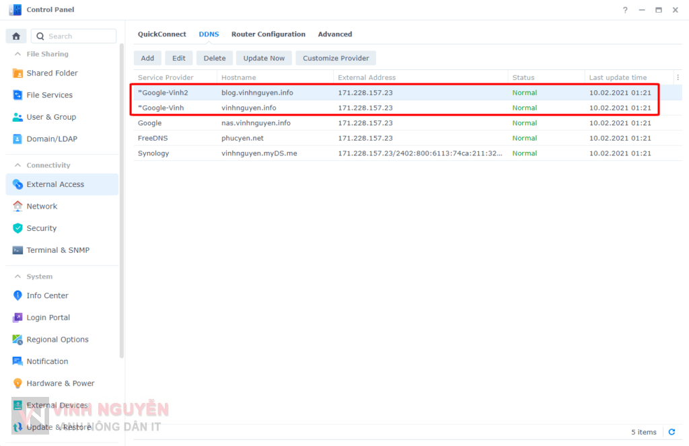689x446 pixels.
Task: Refresh the DDNS list with reload icon
Action: [x=671, y=432]
